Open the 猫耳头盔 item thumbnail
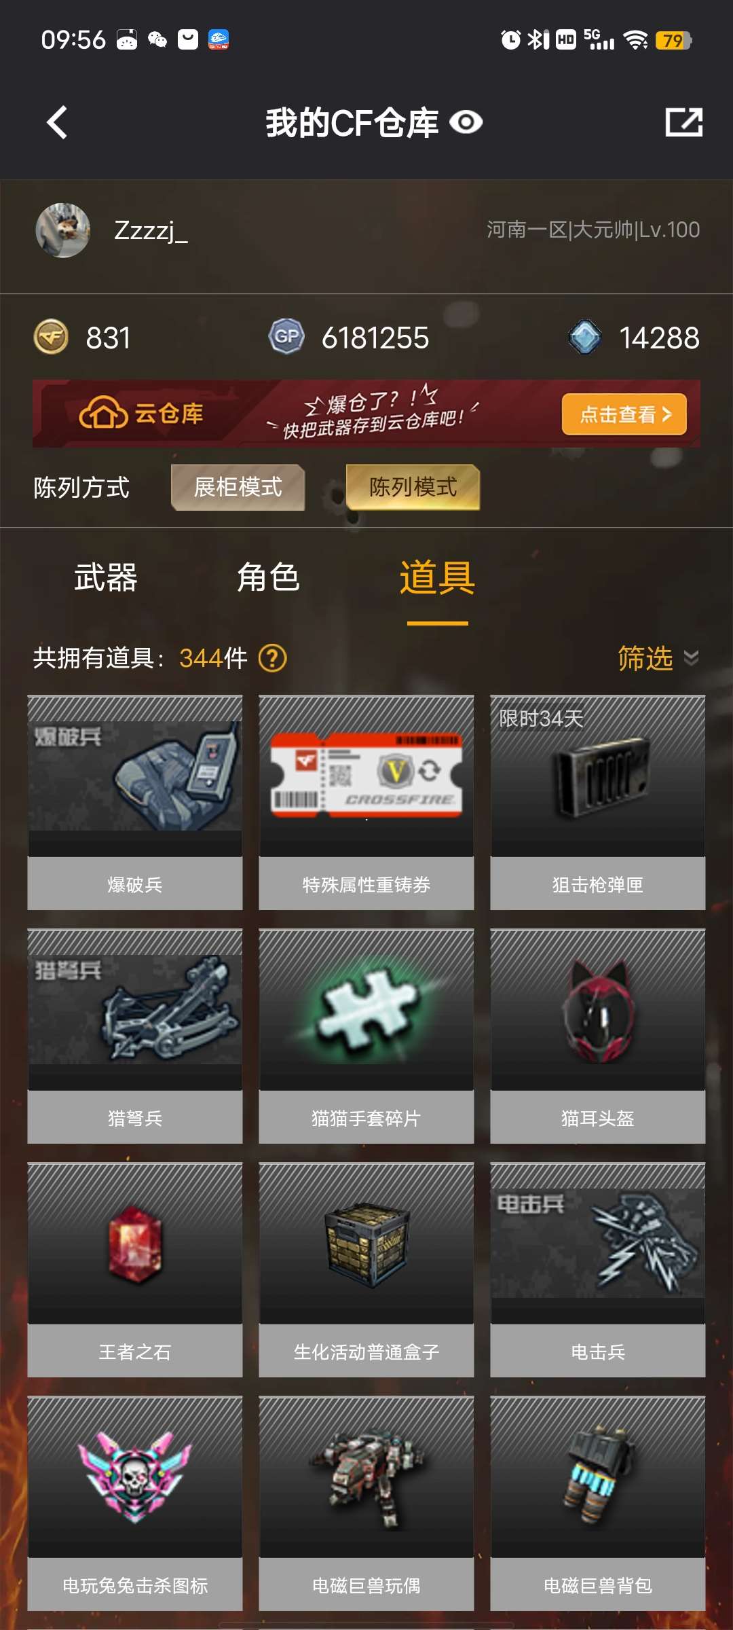The width and height of the screenshot is (733, 1630). click(x=598, y=1010)
